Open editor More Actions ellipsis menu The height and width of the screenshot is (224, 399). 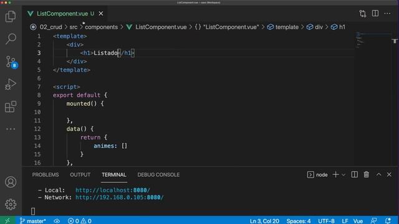387,14
